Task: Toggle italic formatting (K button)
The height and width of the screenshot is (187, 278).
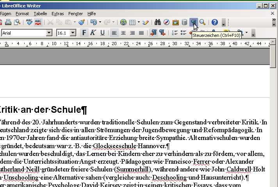Action: pyautogui.click(x=93, y=33)
